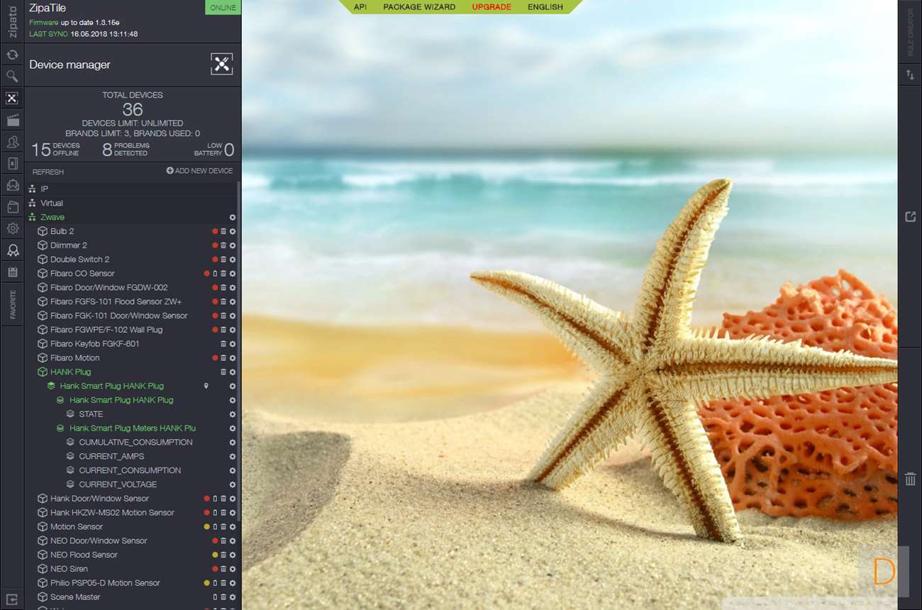Image resolution: width=922 pixels, height=610 pixels.
Task: Click the trash icon in right panel
Action: tap(910, 479)
